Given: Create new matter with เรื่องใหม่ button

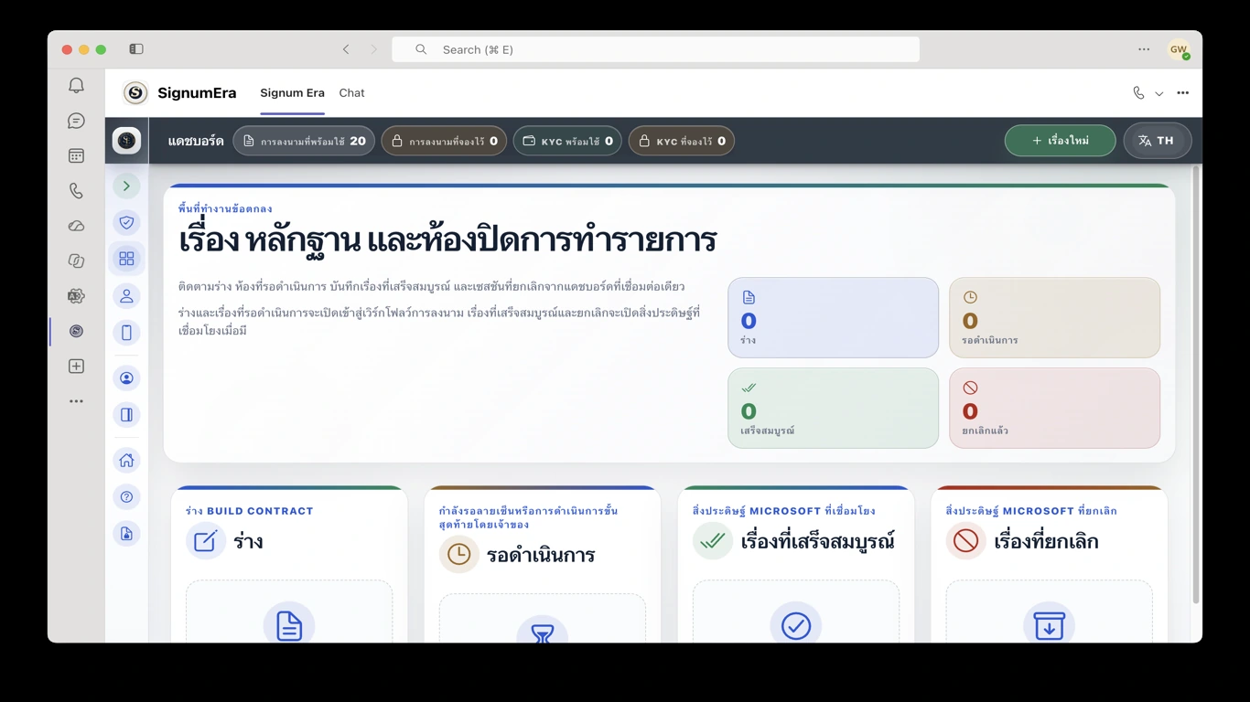Looking at the screenshot, I should click(x=1061, y=141).
